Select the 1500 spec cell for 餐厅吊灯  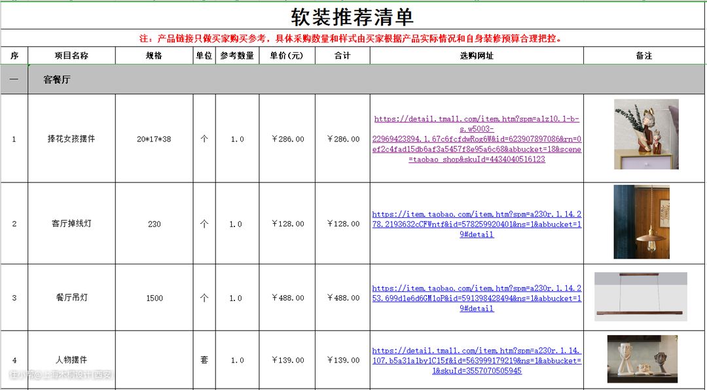coord(154,298)
